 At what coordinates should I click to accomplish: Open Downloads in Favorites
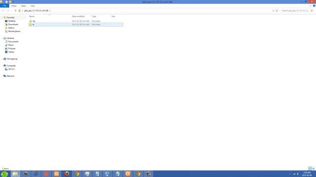pyautogui.click(x=13, y=25)
